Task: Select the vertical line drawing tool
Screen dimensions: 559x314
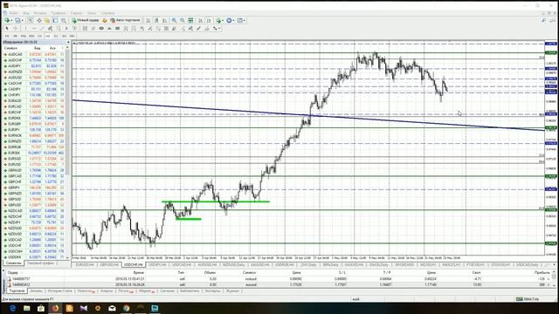Action: [x=25, y=28]
